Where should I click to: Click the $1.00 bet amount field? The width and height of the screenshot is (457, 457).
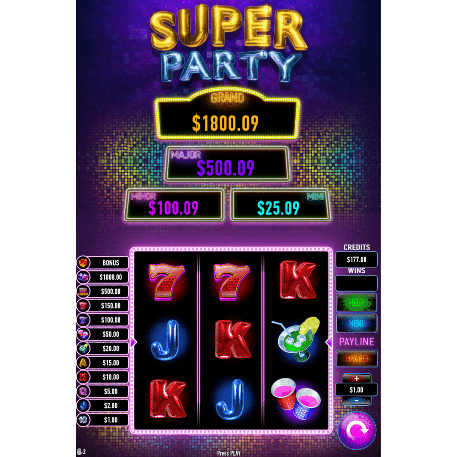(x=356, y=390)
